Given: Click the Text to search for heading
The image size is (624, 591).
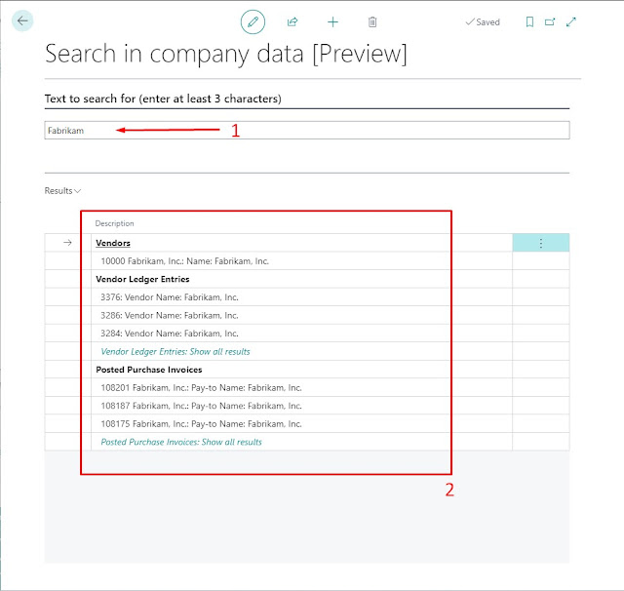Looking at the screenshot, I should point(163,98).
